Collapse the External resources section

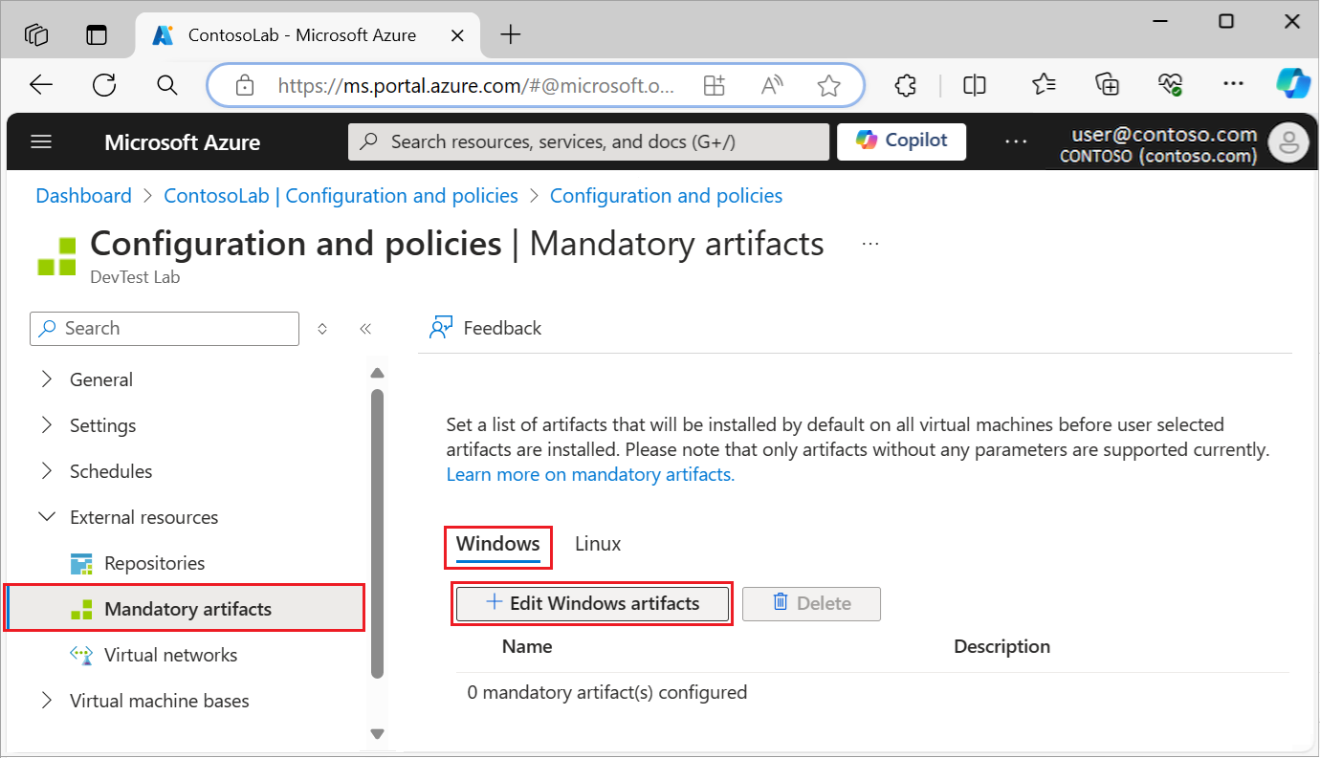point(47,517)
